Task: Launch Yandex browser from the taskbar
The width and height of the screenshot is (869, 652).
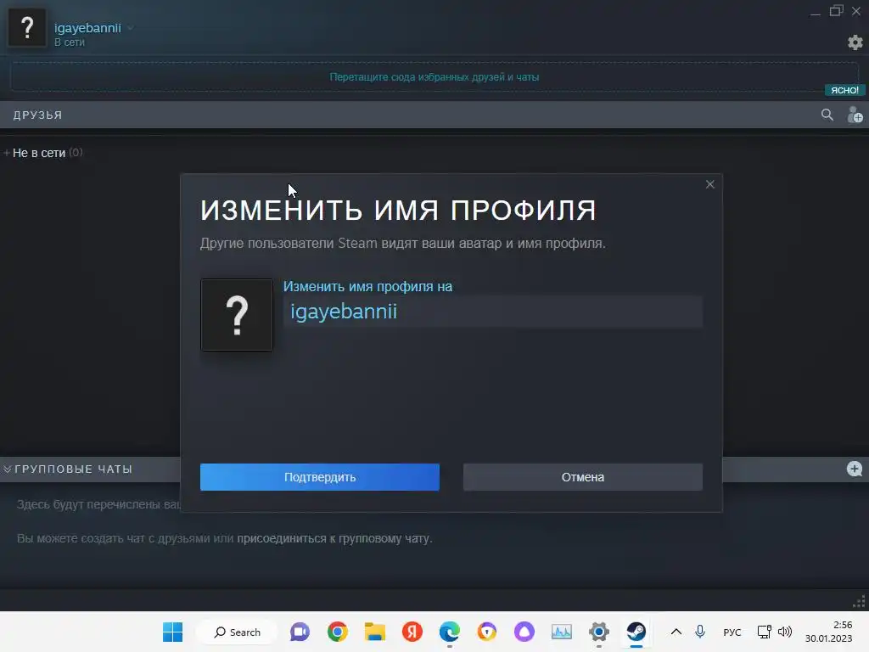Action: [412, 632]
